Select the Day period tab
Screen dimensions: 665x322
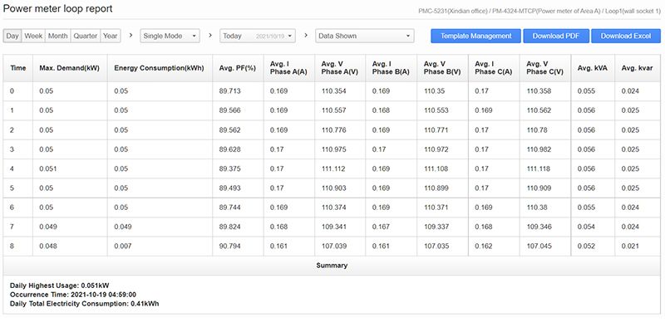12,36
